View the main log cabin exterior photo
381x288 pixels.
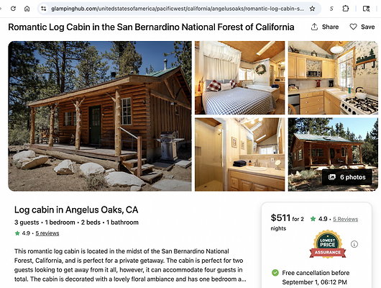pos(100,116)
